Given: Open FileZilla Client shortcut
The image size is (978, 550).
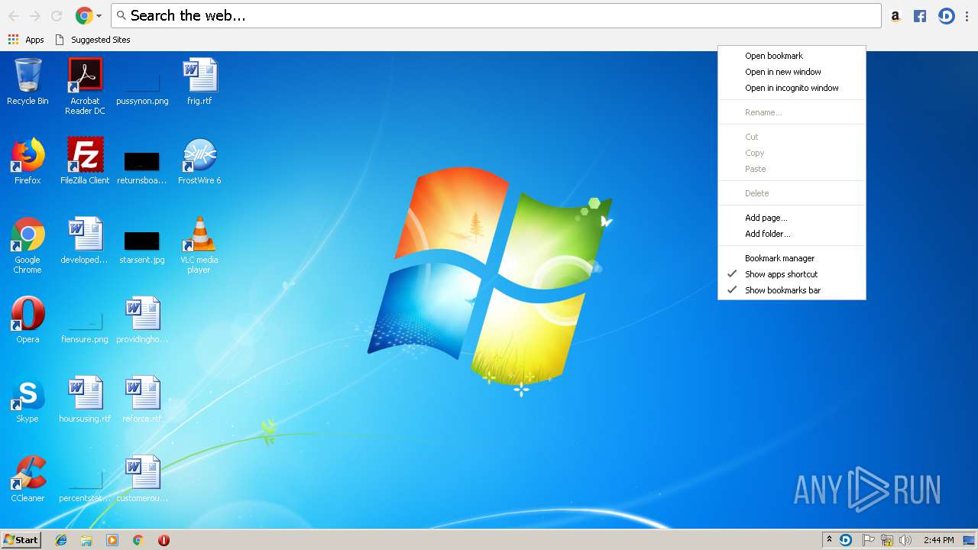Looking at the screenshot, I should 85,161.
